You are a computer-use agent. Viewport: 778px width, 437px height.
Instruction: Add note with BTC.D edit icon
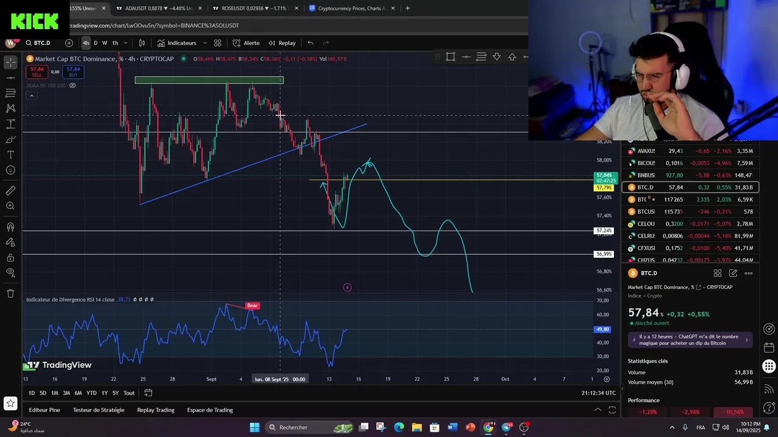[733, 273]
